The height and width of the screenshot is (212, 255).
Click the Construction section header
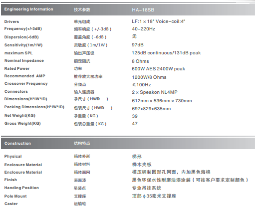(x=17, y=143)
